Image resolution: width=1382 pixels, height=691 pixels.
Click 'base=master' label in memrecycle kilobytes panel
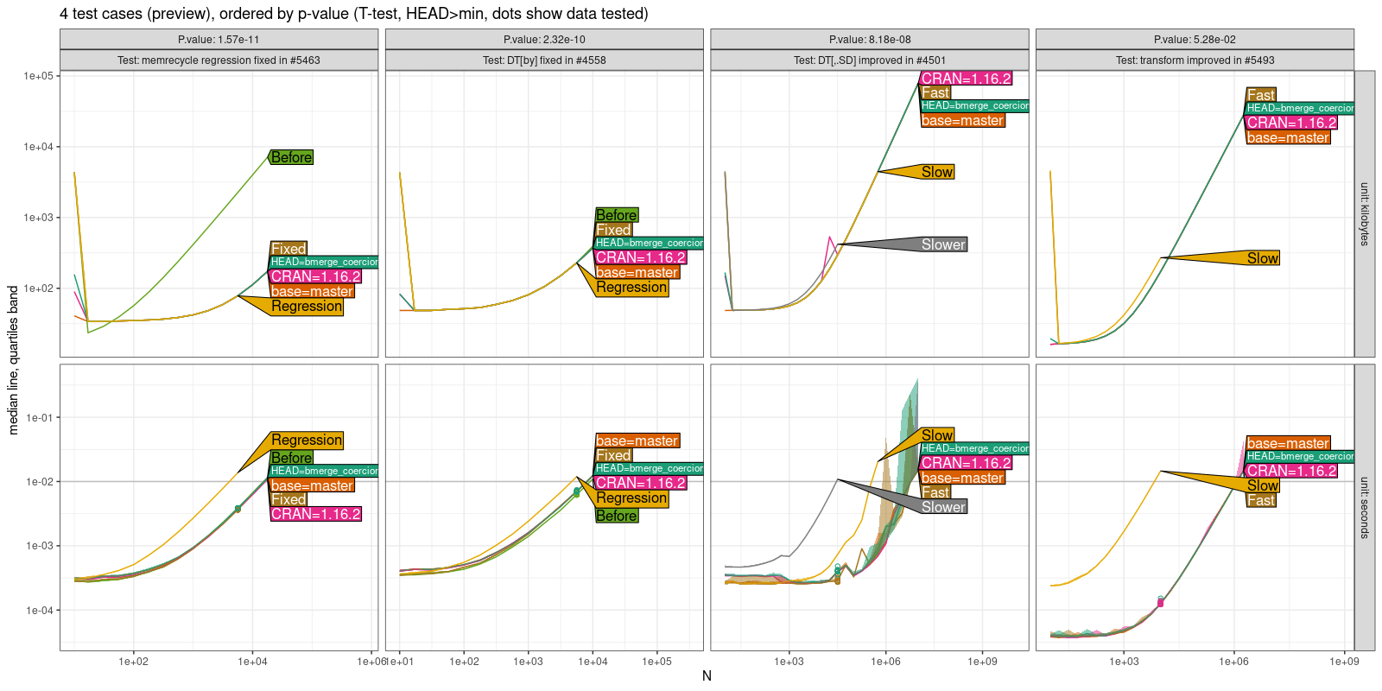coord(312,292)
